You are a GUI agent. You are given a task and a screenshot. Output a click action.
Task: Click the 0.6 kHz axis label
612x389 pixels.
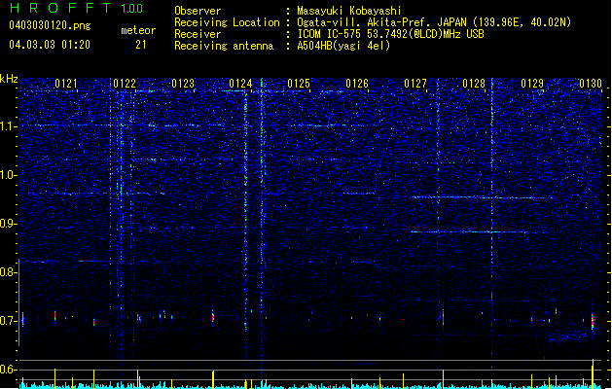pyautogui.click(x=8, y=370)
